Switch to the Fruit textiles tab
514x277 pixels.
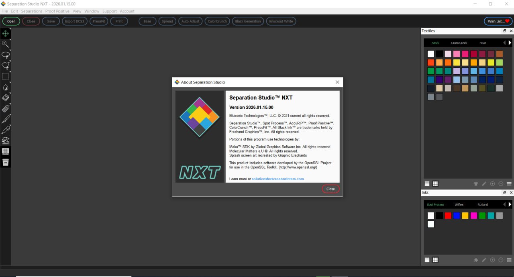[483, 43]
